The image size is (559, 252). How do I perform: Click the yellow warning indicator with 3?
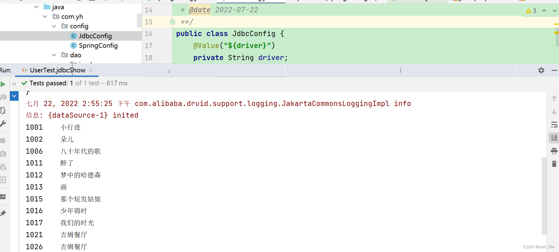click(x=531, y=10)
